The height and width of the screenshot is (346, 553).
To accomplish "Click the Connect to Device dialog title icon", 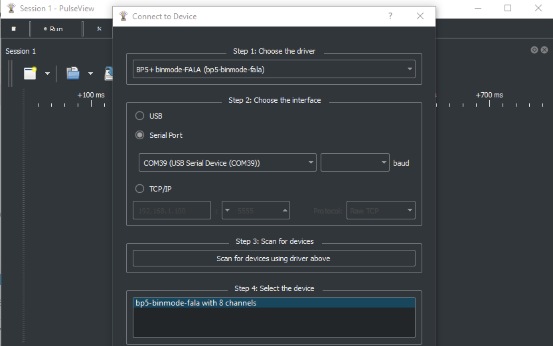I will (123, 16).
